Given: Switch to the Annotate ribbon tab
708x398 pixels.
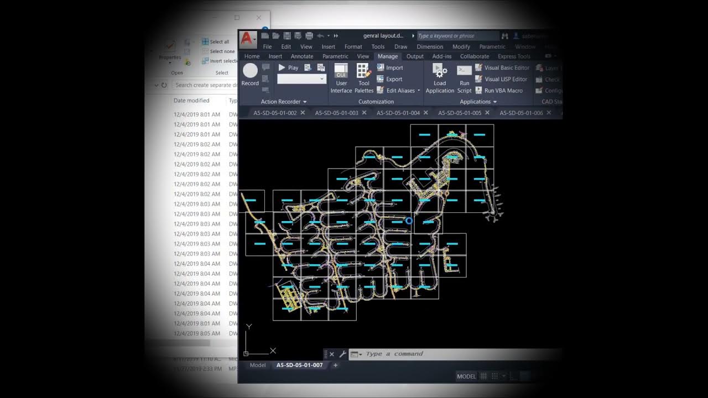Looking at the screenshot, I should [x=302, y=56].
